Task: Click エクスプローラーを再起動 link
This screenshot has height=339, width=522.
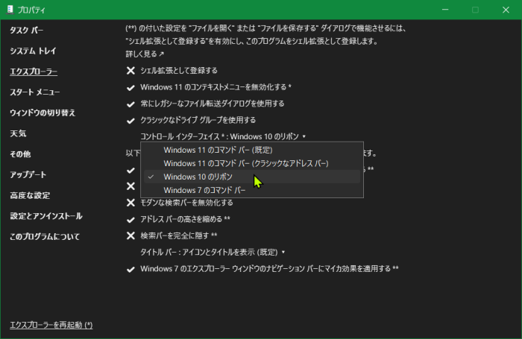Action: (51, 325)
